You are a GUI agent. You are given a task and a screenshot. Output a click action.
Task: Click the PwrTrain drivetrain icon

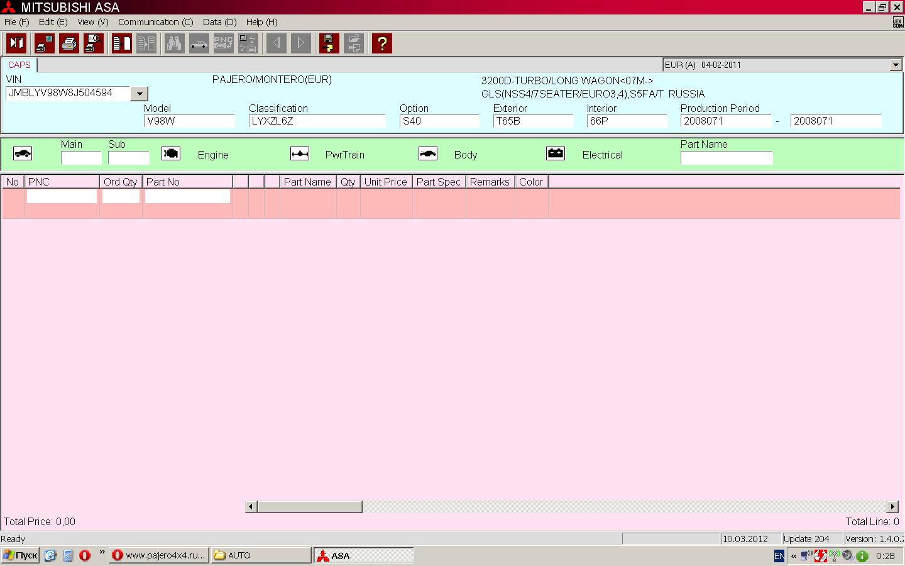coord(300,154)
